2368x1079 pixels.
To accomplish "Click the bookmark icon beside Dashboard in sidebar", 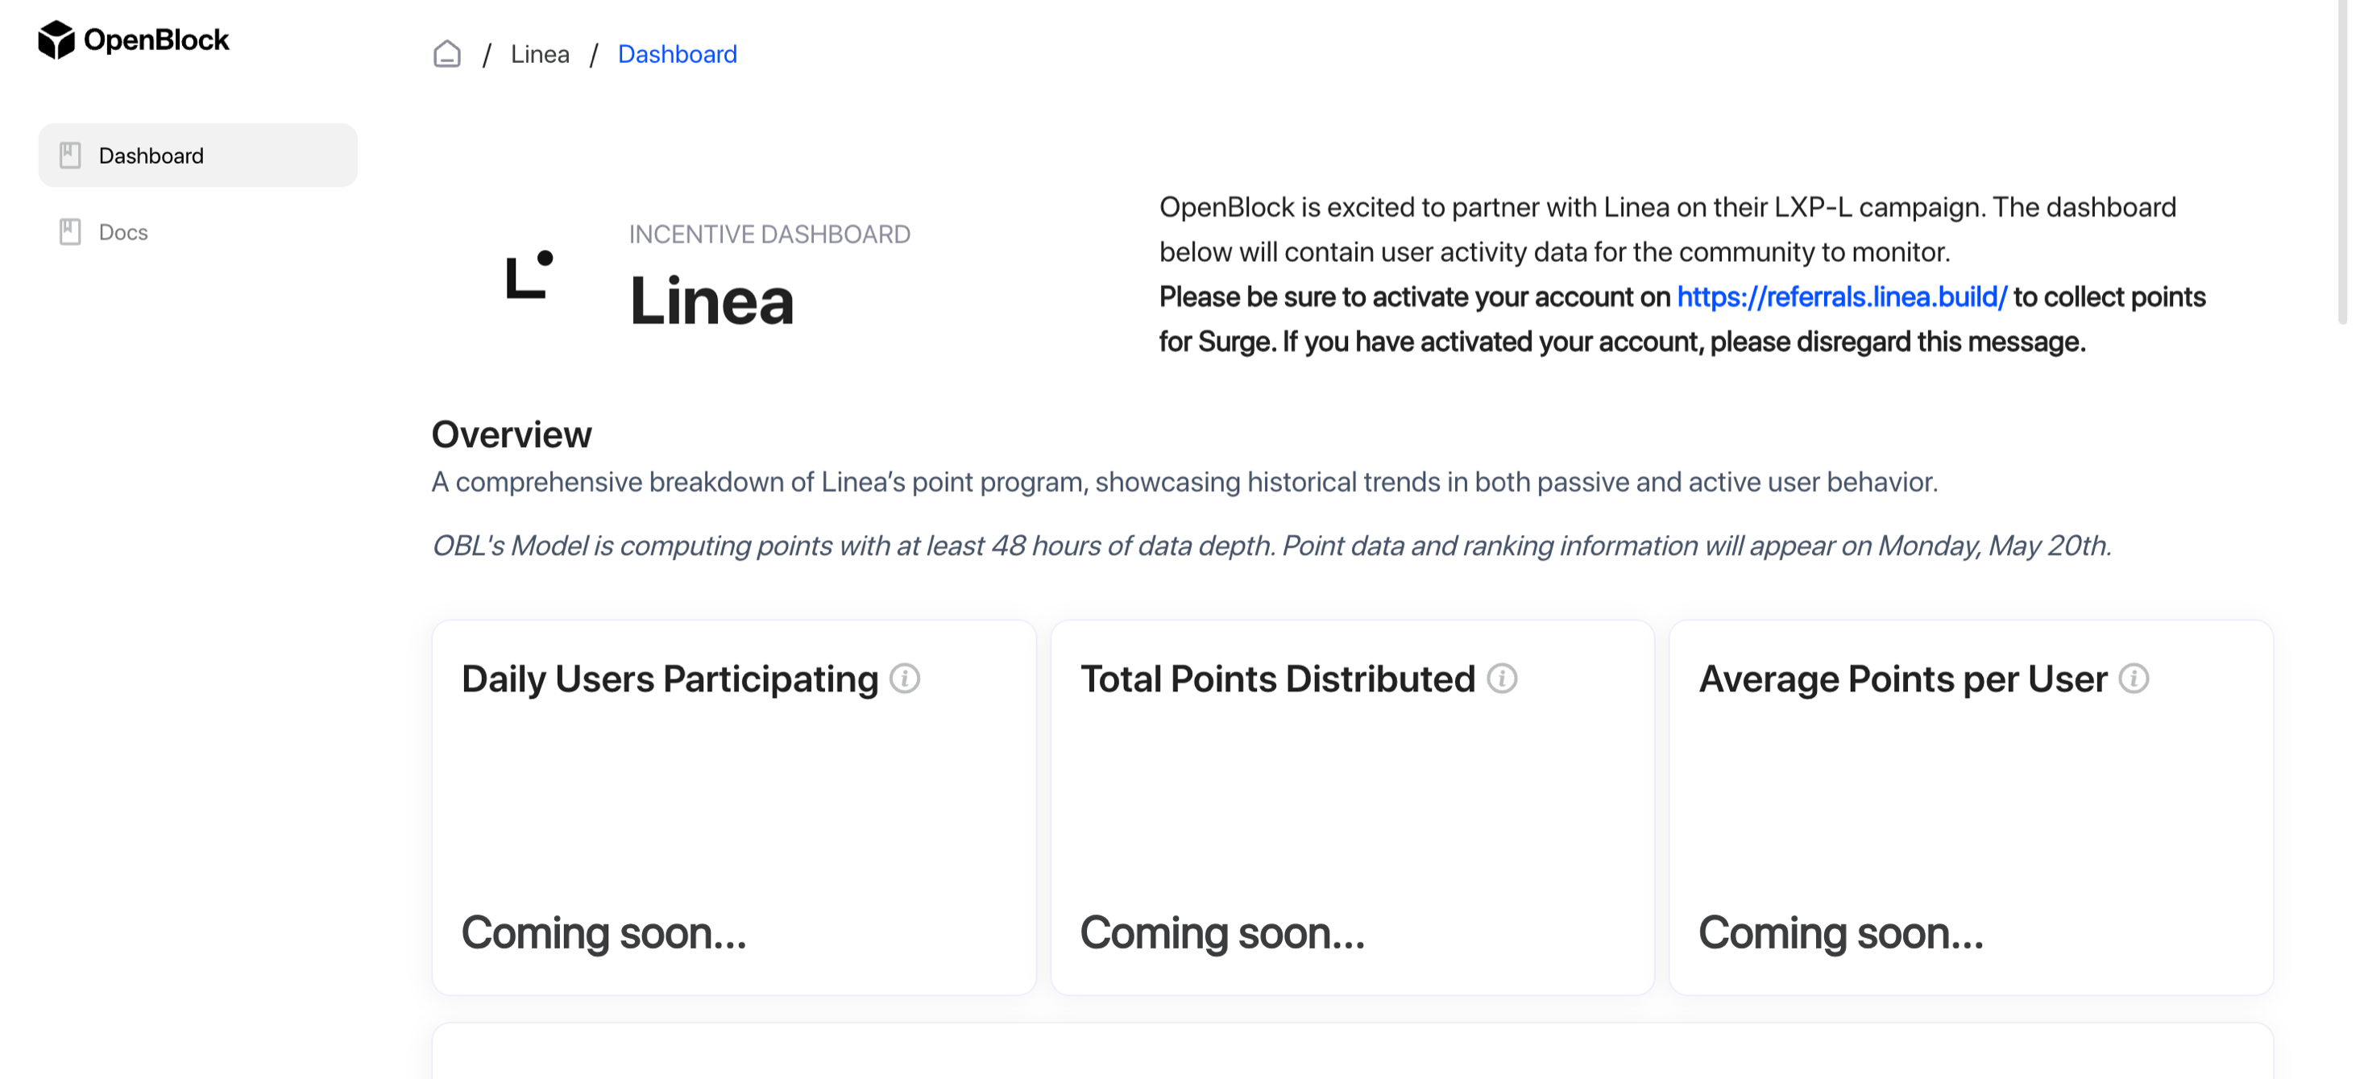I will 70,156.
